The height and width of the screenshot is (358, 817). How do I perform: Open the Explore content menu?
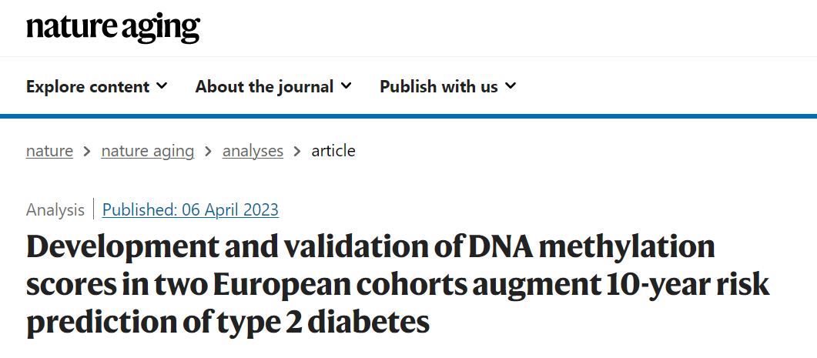[88, 86]
